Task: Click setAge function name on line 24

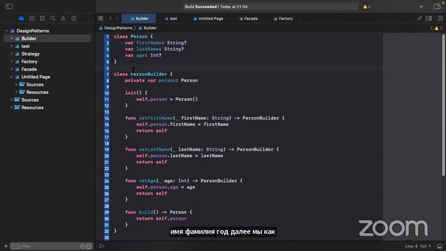Action: tap(147, 181)
